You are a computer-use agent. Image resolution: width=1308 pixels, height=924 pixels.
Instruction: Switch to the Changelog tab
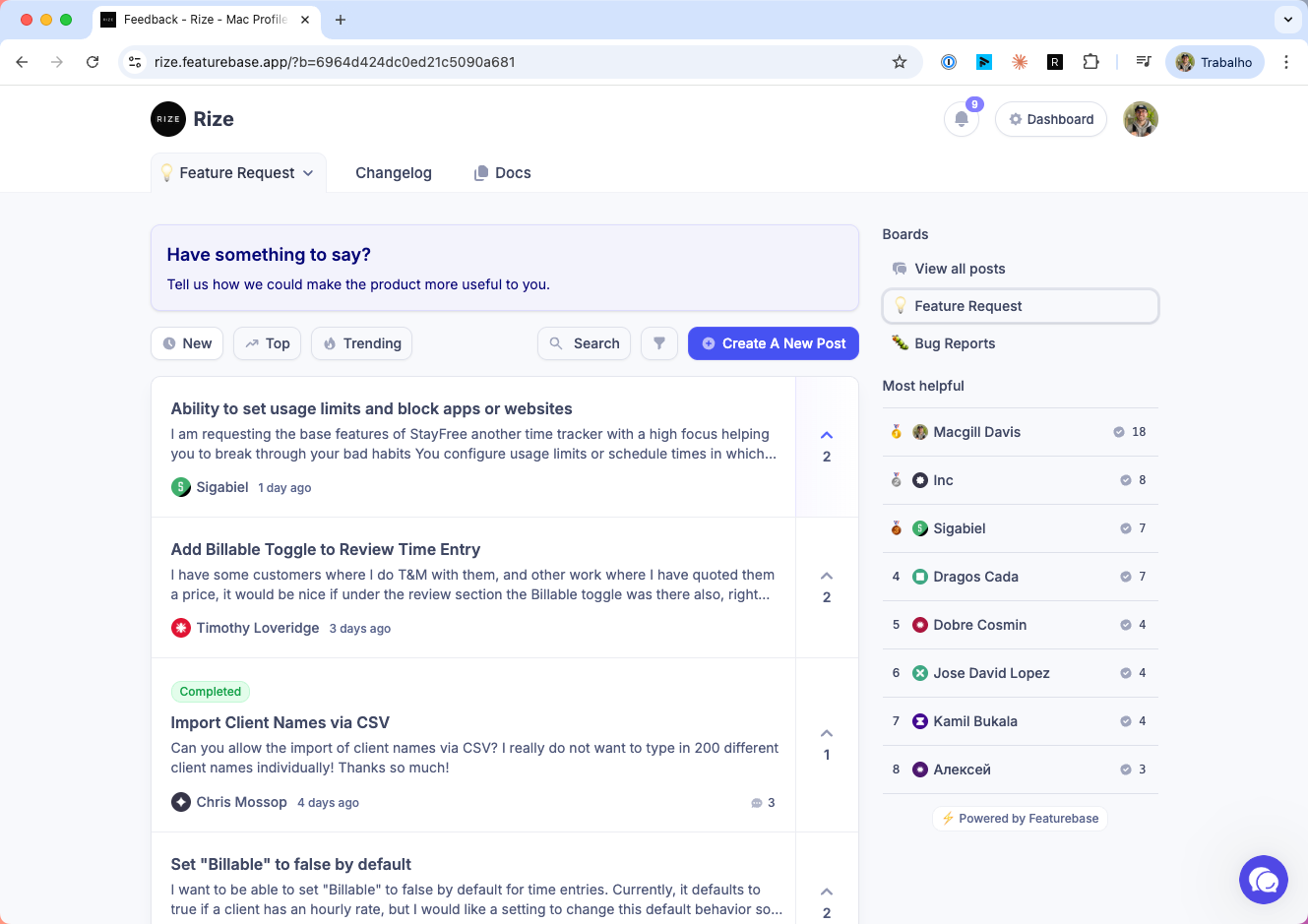point(394,172)
